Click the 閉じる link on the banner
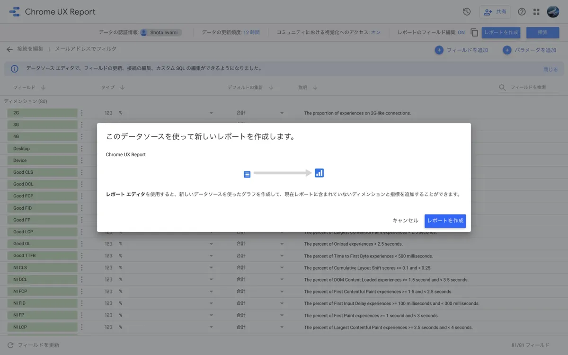 coord(550,69)
